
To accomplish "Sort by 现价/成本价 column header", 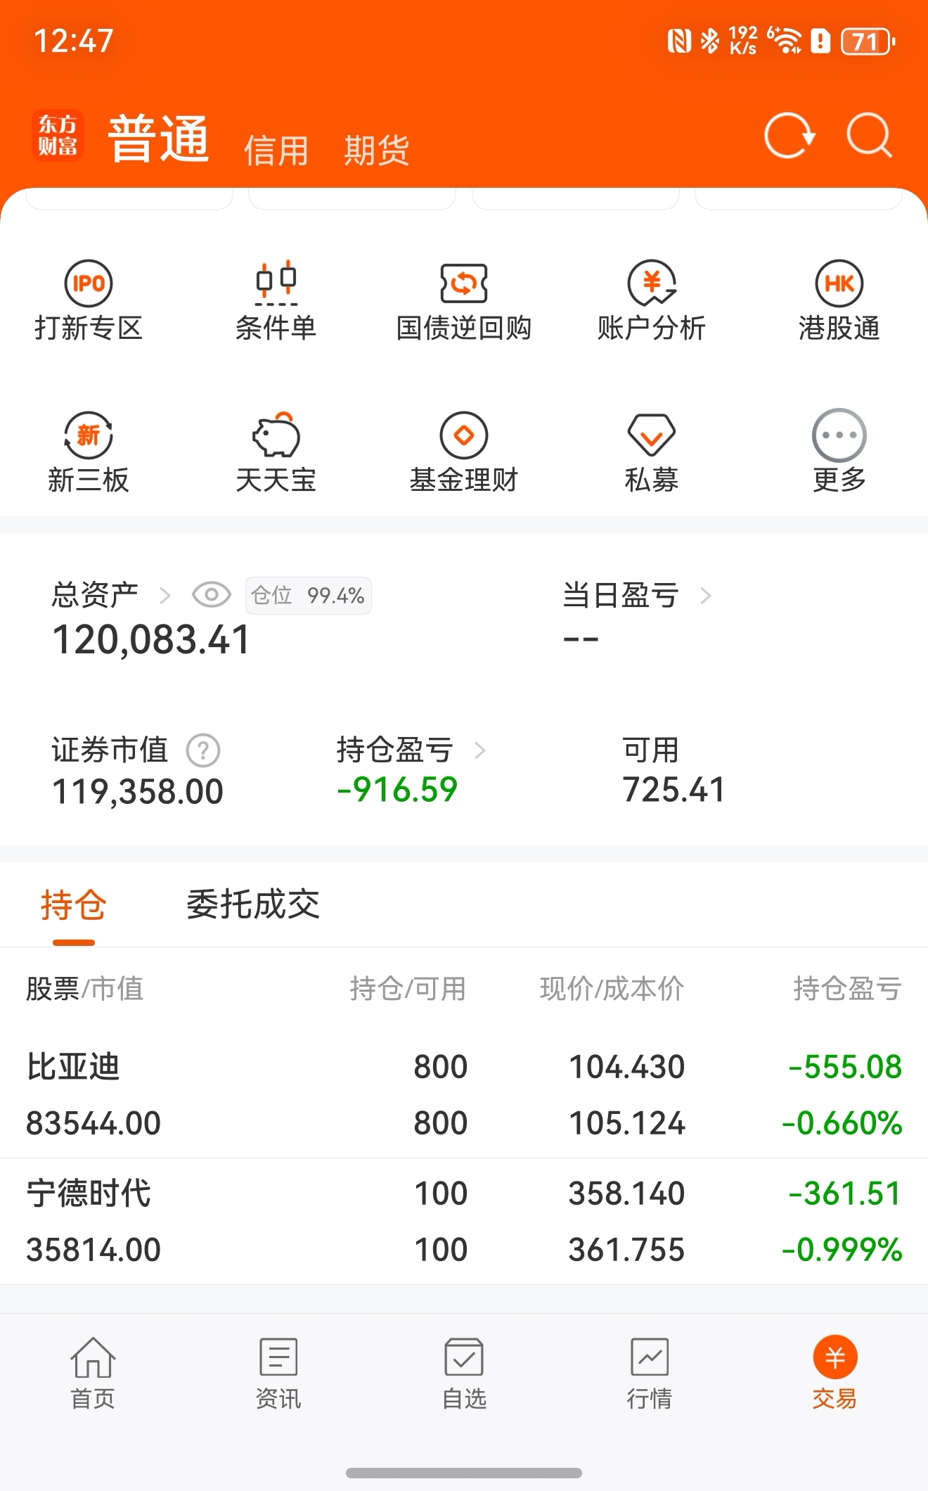I will tap(612, 989).
